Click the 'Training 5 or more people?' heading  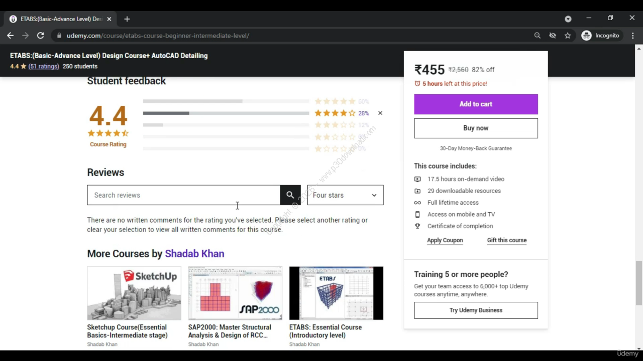[461, 274]
